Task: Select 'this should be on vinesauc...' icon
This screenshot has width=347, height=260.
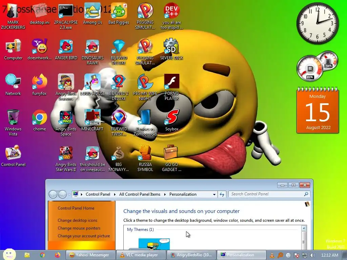Action: pyautogui.click(x=93, y=159)
